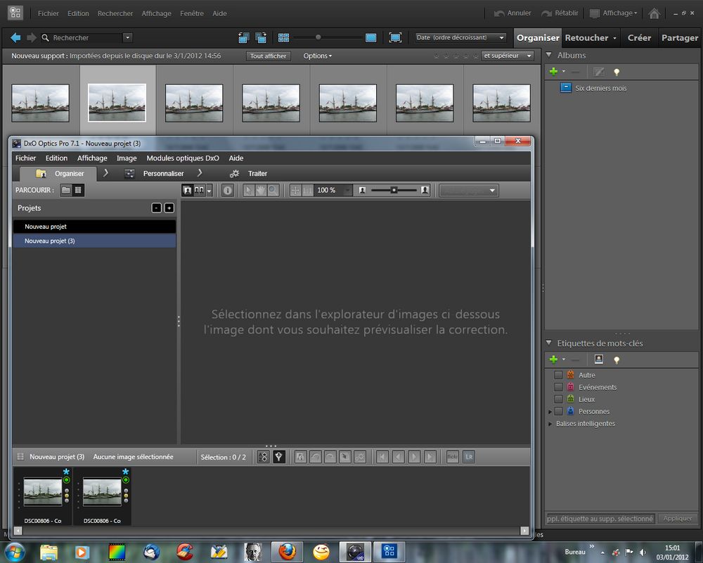Image resolution: width=703 pixels, height=563 pixels.
Task: Open Firefox from the taskbar
Action: click(x=287, y=551)
